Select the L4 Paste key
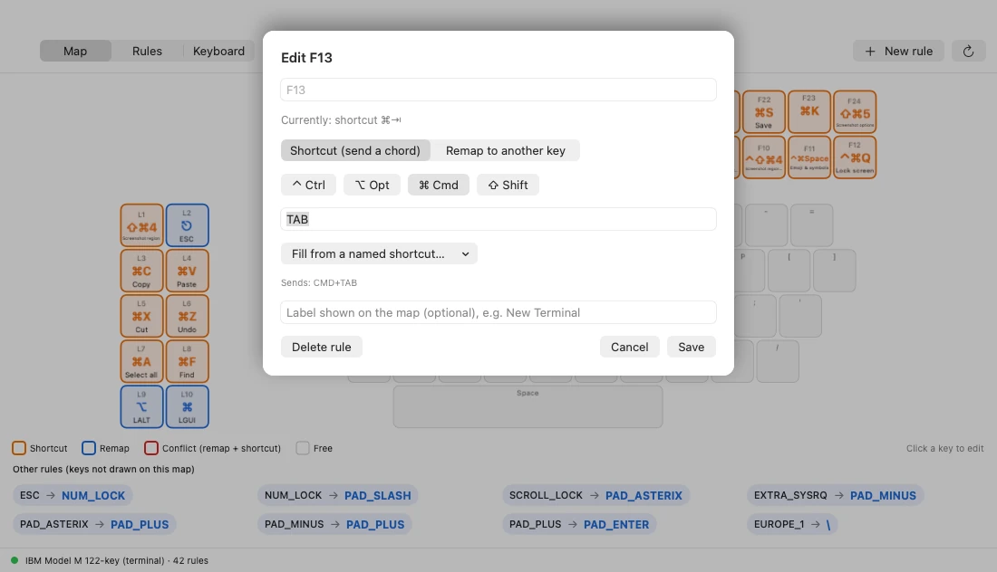The image size is (997, 572). click(187, 271)
